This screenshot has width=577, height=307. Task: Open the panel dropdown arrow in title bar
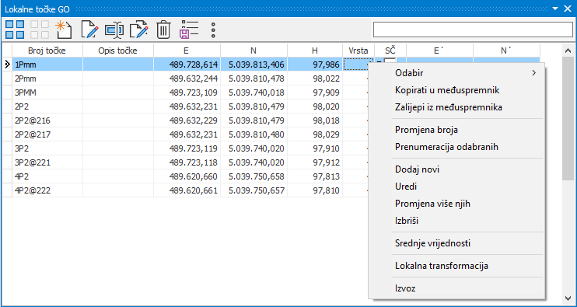coord(555,9)
